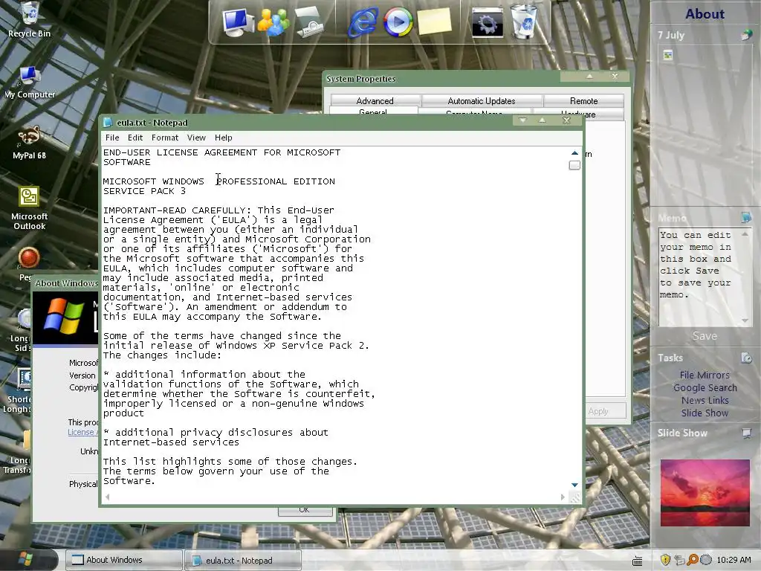Click Notepad vertical scrollbar down arrow
Viewport: 761px width, 571px height.
click(x=574, y=485)
